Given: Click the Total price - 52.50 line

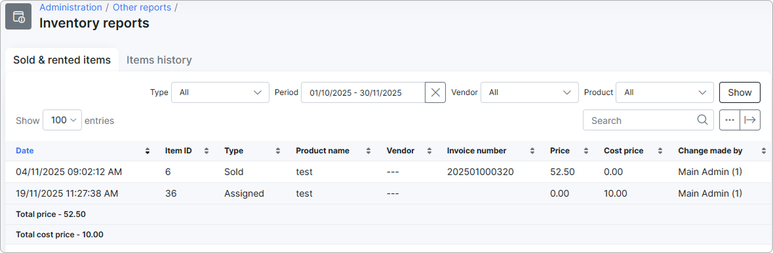Looking at the screenshot, I should tap(51, 214).
